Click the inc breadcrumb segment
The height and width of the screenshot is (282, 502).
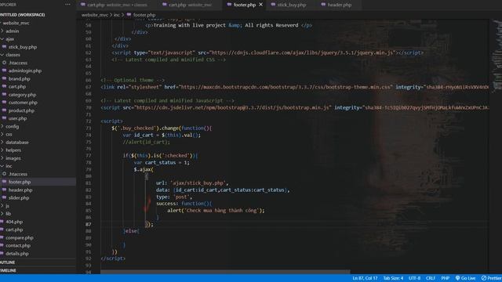pyautogui.click(x=117, y=15)
